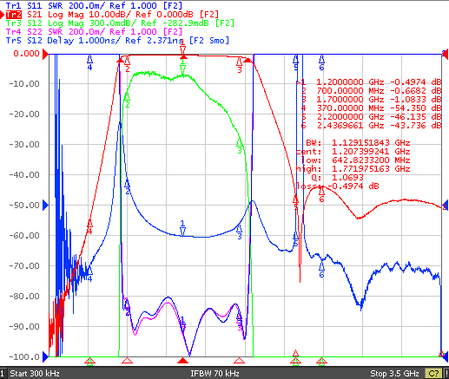Click the red reference level arrow at 0.000
Viewport: 449px width, 379px height.
click(45, 54)
